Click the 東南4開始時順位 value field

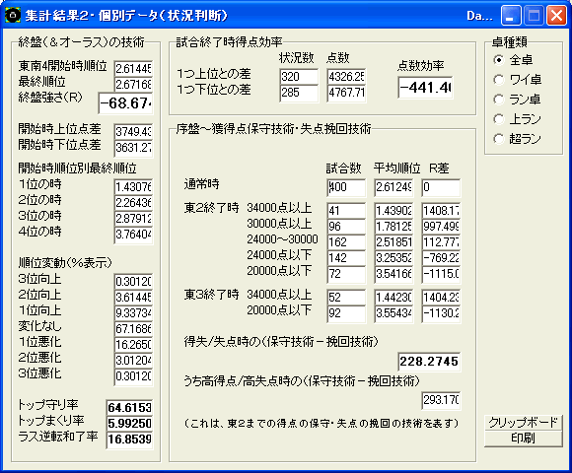pyautogui.click(x=133, y=69)
